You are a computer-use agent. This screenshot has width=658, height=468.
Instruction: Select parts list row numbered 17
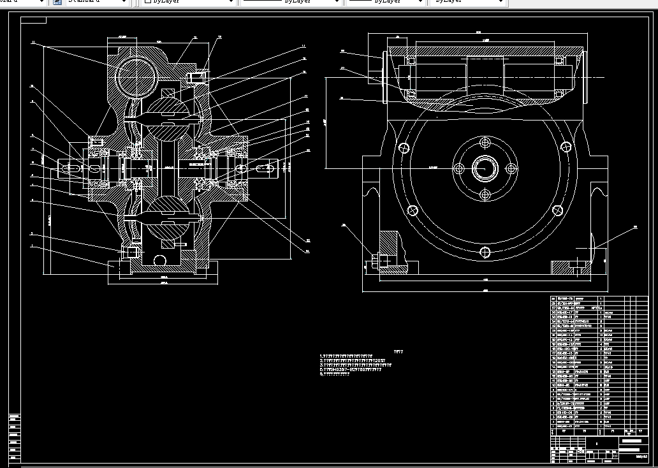(x=599, y=353)
